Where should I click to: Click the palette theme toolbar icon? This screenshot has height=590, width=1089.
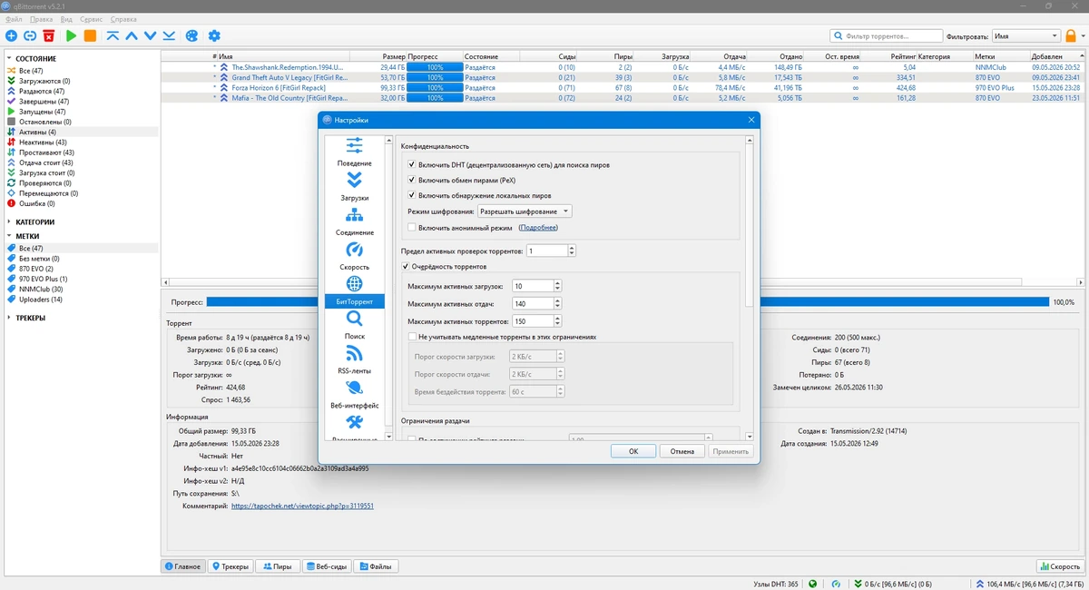tap(191, 36)
